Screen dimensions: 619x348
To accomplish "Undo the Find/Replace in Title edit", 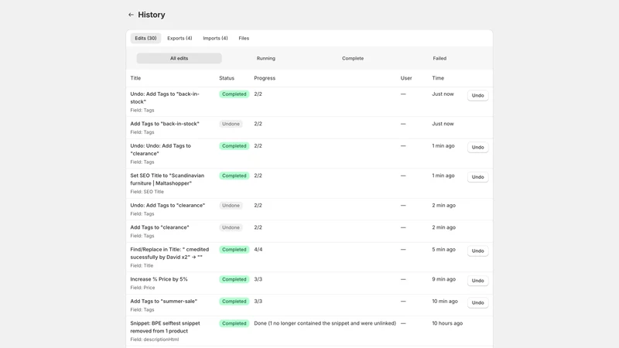I will [x=477, y=251].
